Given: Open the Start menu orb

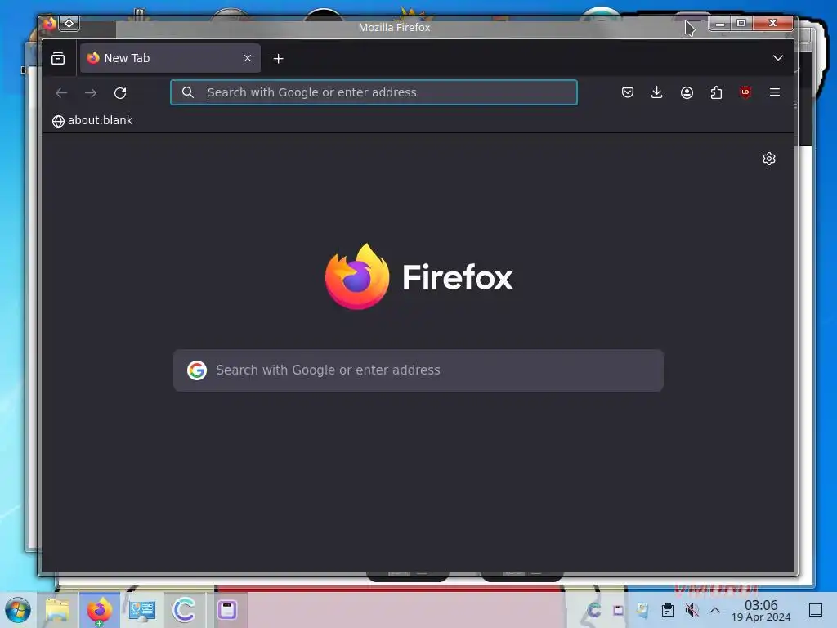Looking at the screenshot, I should [x=18, y=610].
